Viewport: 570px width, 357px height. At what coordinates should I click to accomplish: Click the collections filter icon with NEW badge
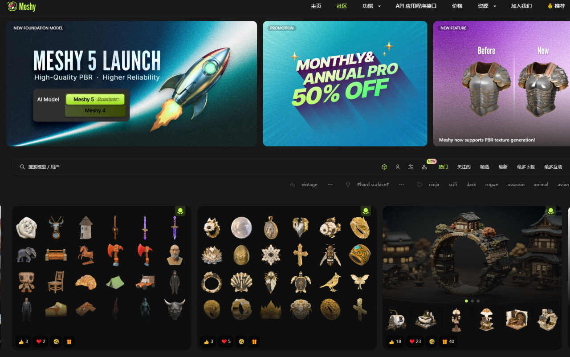[424, 167]
